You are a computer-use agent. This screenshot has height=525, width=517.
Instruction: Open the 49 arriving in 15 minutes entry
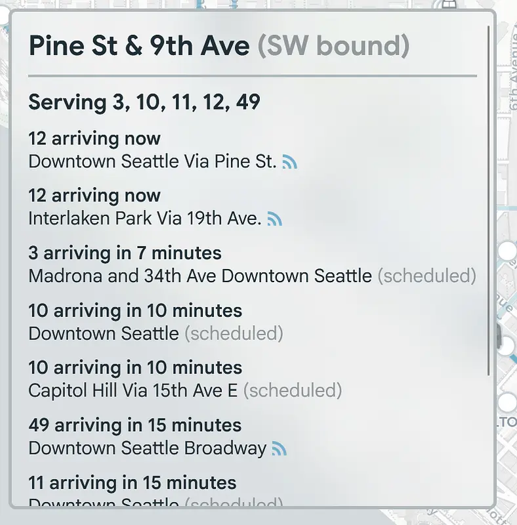[134, 425]
